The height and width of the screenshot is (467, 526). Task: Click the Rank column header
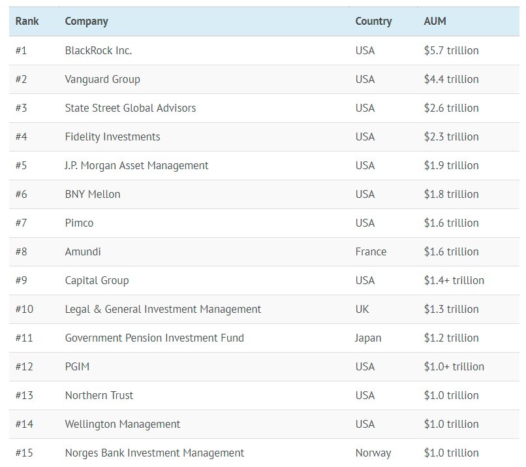pos(27,21)
